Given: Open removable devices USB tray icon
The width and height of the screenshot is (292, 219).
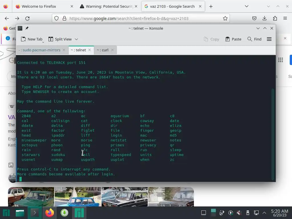Looking at the screenshot, I should click(248, 213).
